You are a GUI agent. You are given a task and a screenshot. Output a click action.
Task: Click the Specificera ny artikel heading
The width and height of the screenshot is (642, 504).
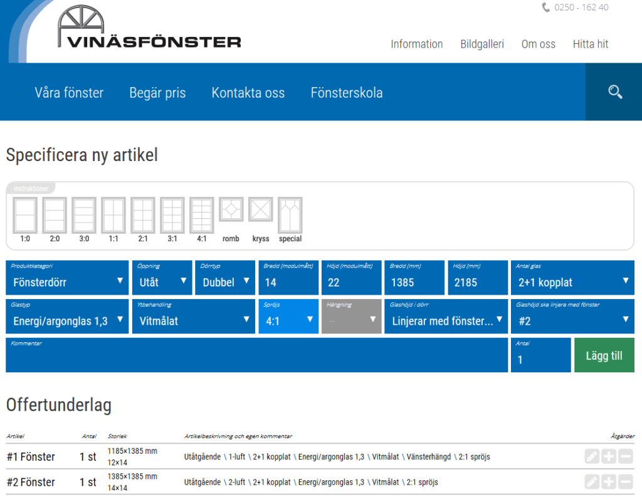point(82,155)
